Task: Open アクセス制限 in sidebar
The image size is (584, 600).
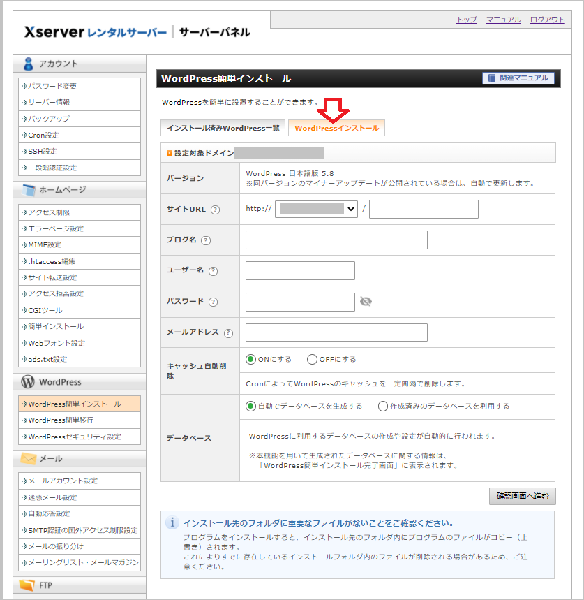Action: 80,212
